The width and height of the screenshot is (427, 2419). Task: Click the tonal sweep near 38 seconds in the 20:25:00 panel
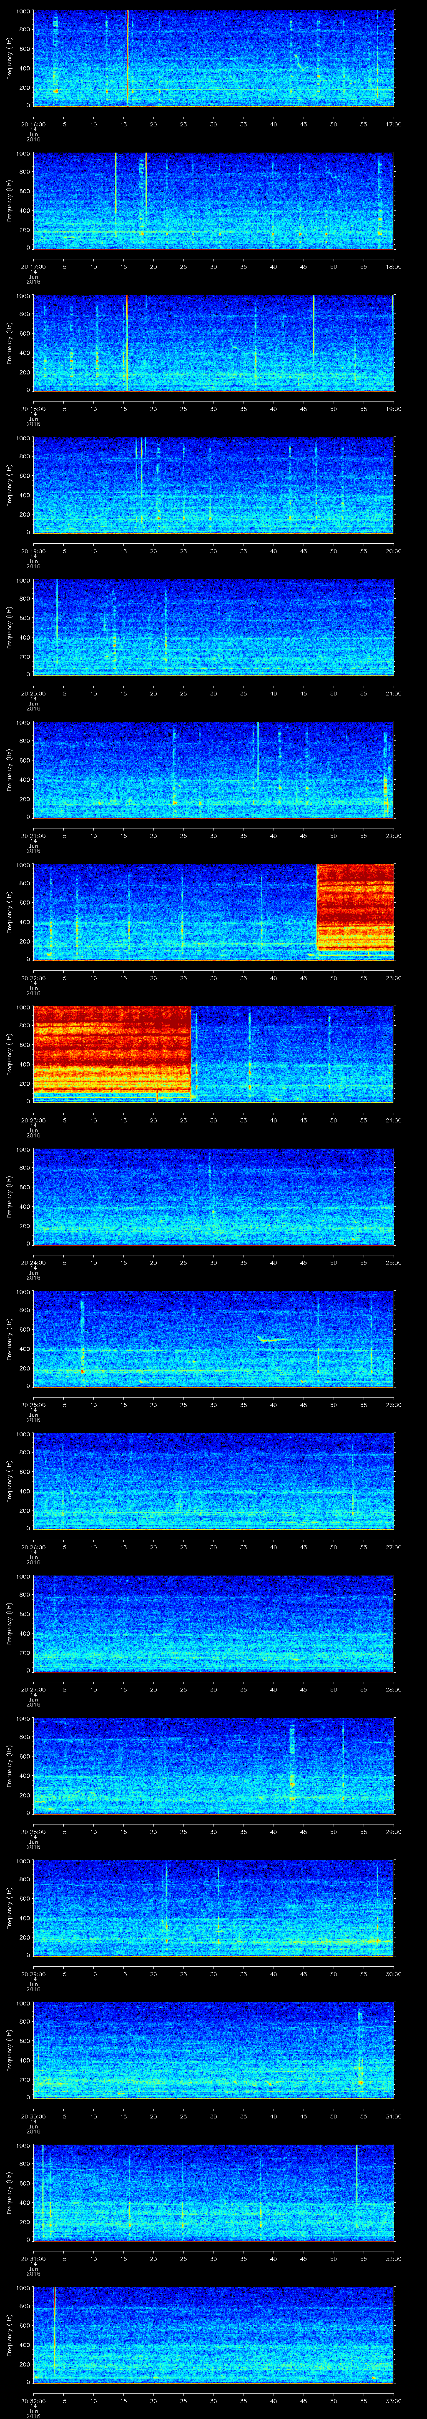(x=273, y=1340)
